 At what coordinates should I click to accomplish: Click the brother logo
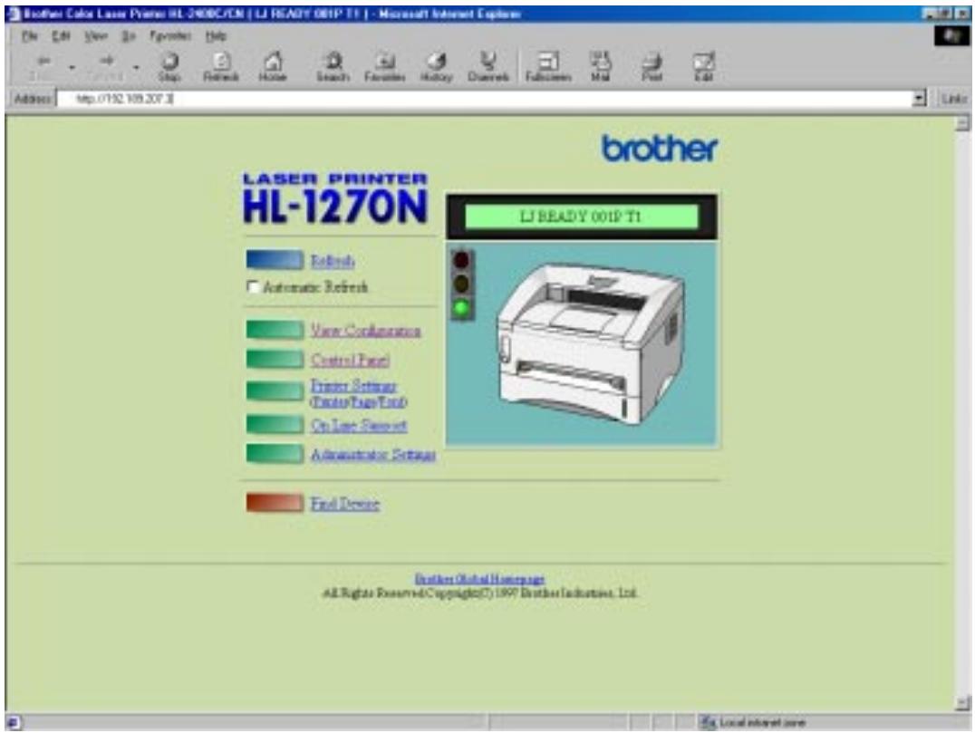click(659, 149)
